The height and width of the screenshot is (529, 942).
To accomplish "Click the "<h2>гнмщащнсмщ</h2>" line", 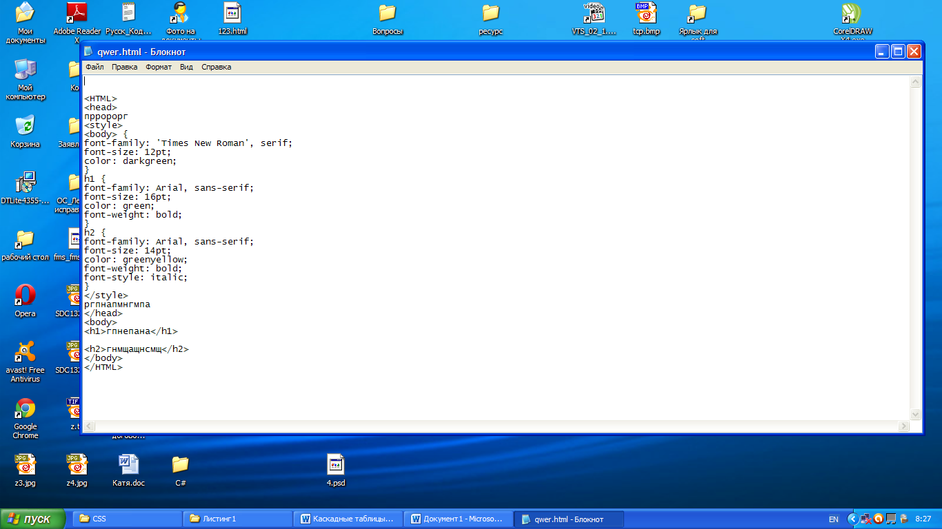I will coord(136,349).
